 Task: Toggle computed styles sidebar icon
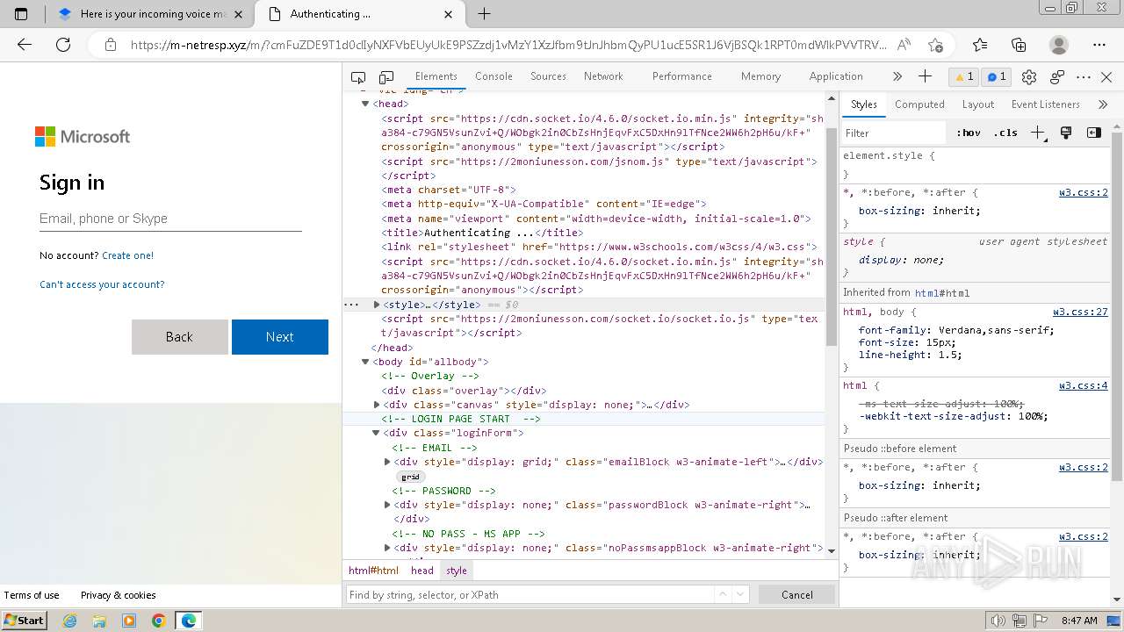coord(1093,133)
